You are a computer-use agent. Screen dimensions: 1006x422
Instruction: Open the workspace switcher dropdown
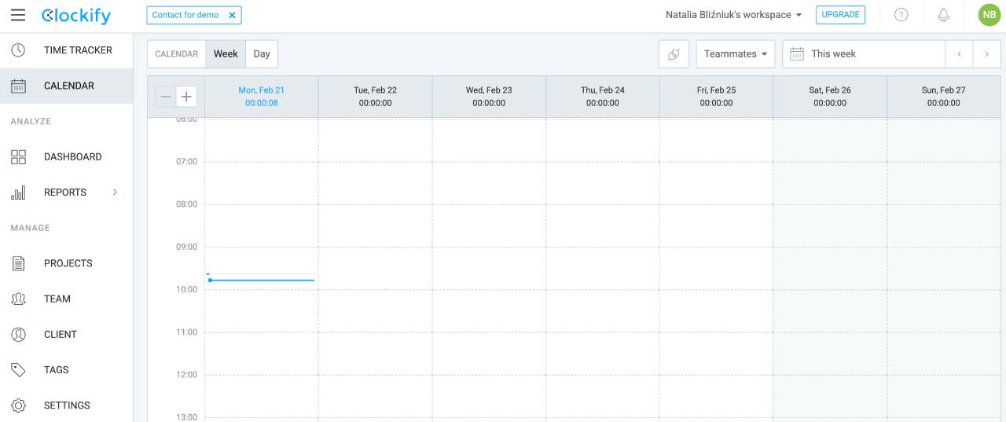(733, 15)
